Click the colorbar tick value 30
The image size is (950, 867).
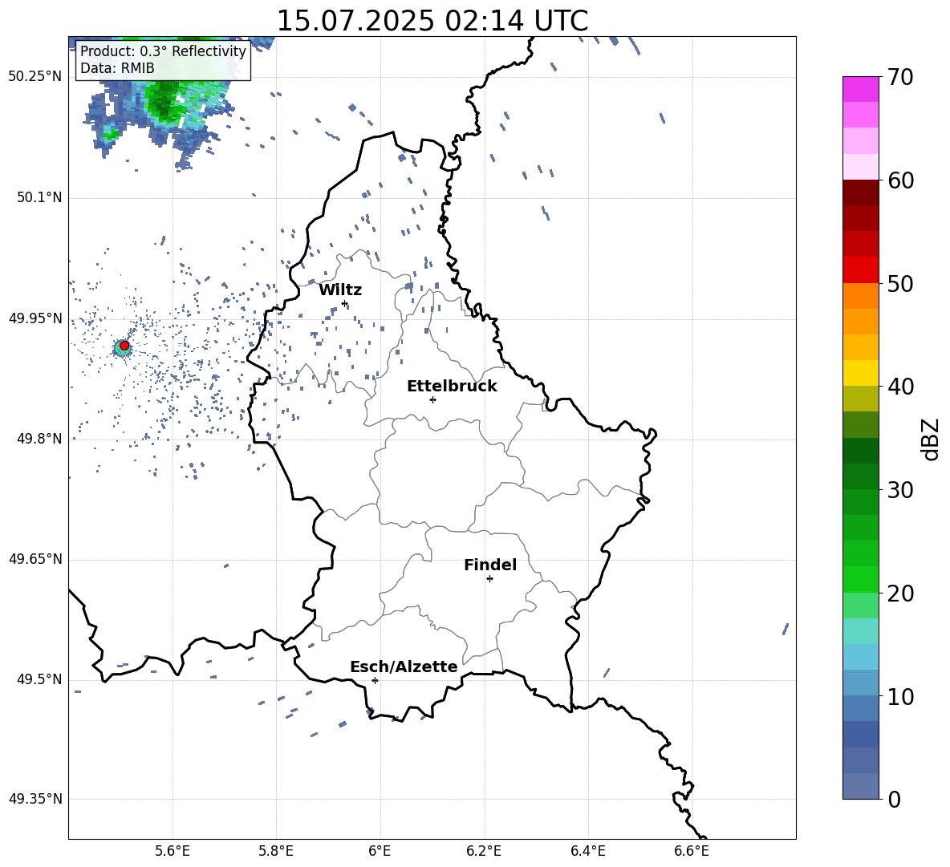click(900, 490)
